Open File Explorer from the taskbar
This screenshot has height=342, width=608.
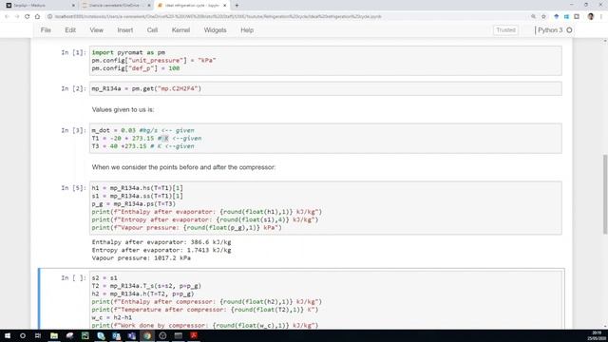pyautogui.click(x=54, y=335)
